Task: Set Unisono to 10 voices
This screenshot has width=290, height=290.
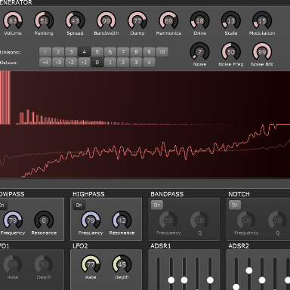Action: [x=162, y=52]
